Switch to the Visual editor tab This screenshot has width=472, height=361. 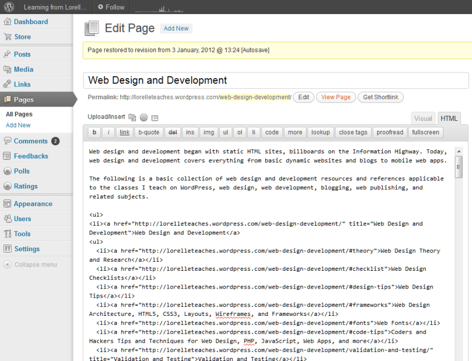coord(423,118)
